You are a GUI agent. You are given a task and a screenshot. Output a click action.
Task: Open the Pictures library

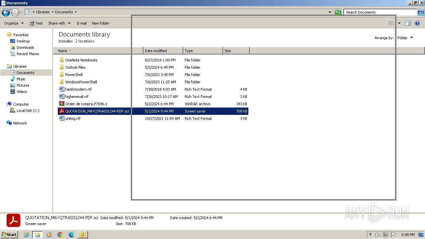click(x=23, y=85)
